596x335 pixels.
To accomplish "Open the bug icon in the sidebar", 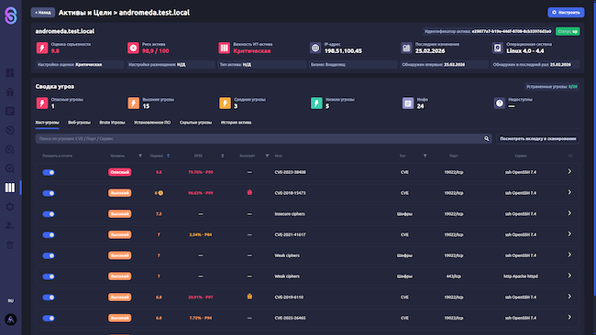I will (10, 92).
